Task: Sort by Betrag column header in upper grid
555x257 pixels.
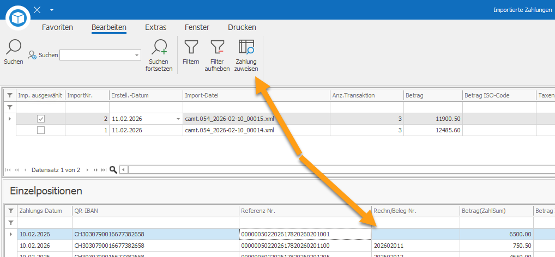Action: [x=433, y=95]
